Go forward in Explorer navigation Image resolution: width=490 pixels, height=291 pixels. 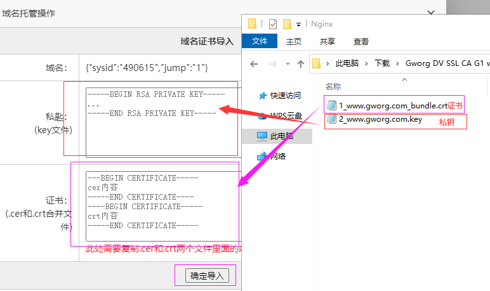(x=273, y=64)
